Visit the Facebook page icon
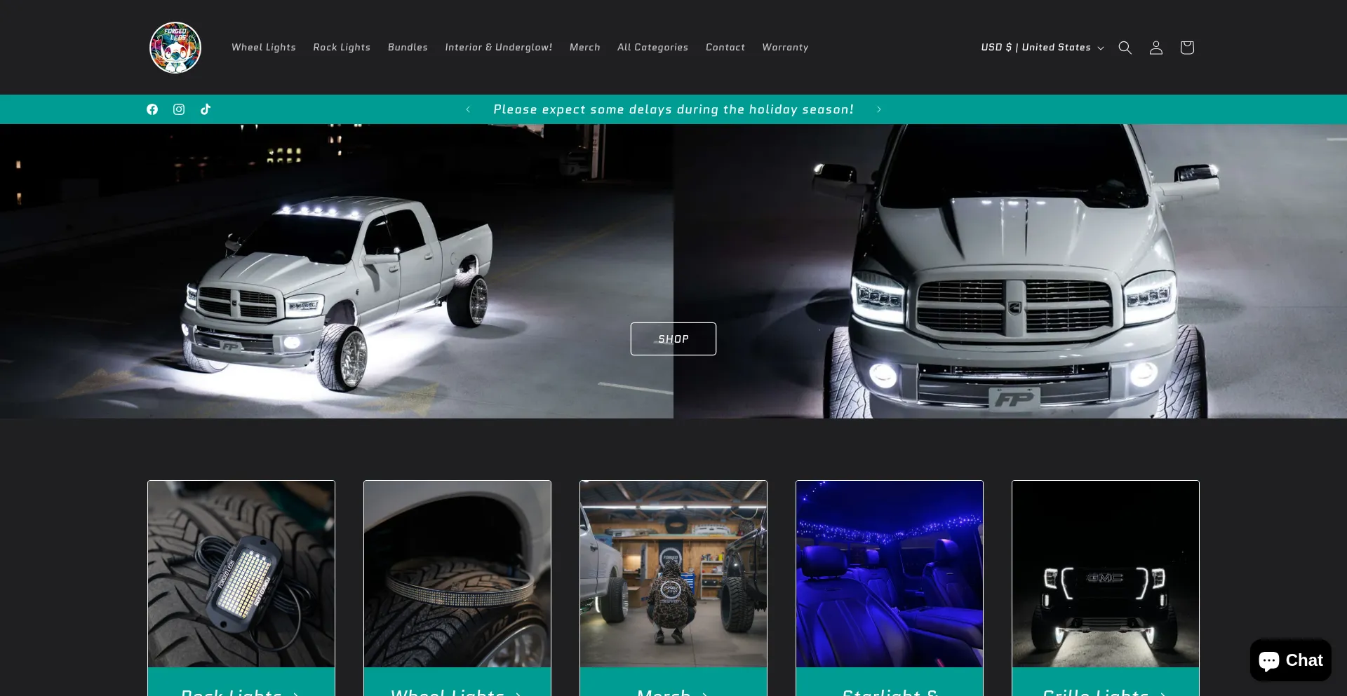 click(x=152, y=109)
